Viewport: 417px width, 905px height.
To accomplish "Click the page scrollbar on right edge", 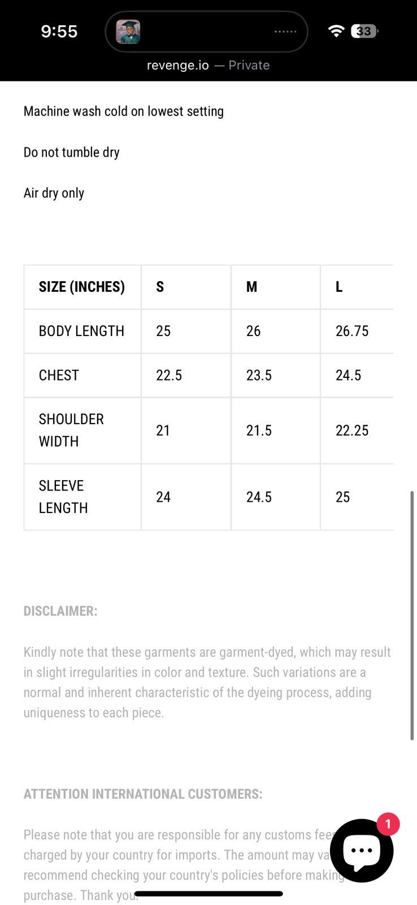I will click(412, 615).
